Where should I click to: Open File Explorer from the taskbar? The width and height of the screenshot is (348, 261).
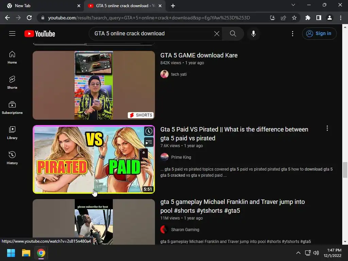coord(26,253)
